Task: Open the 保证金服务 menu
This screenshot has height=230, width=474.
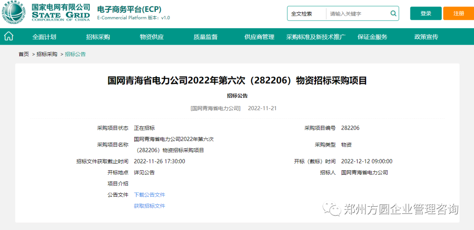Action: [372, 37]
